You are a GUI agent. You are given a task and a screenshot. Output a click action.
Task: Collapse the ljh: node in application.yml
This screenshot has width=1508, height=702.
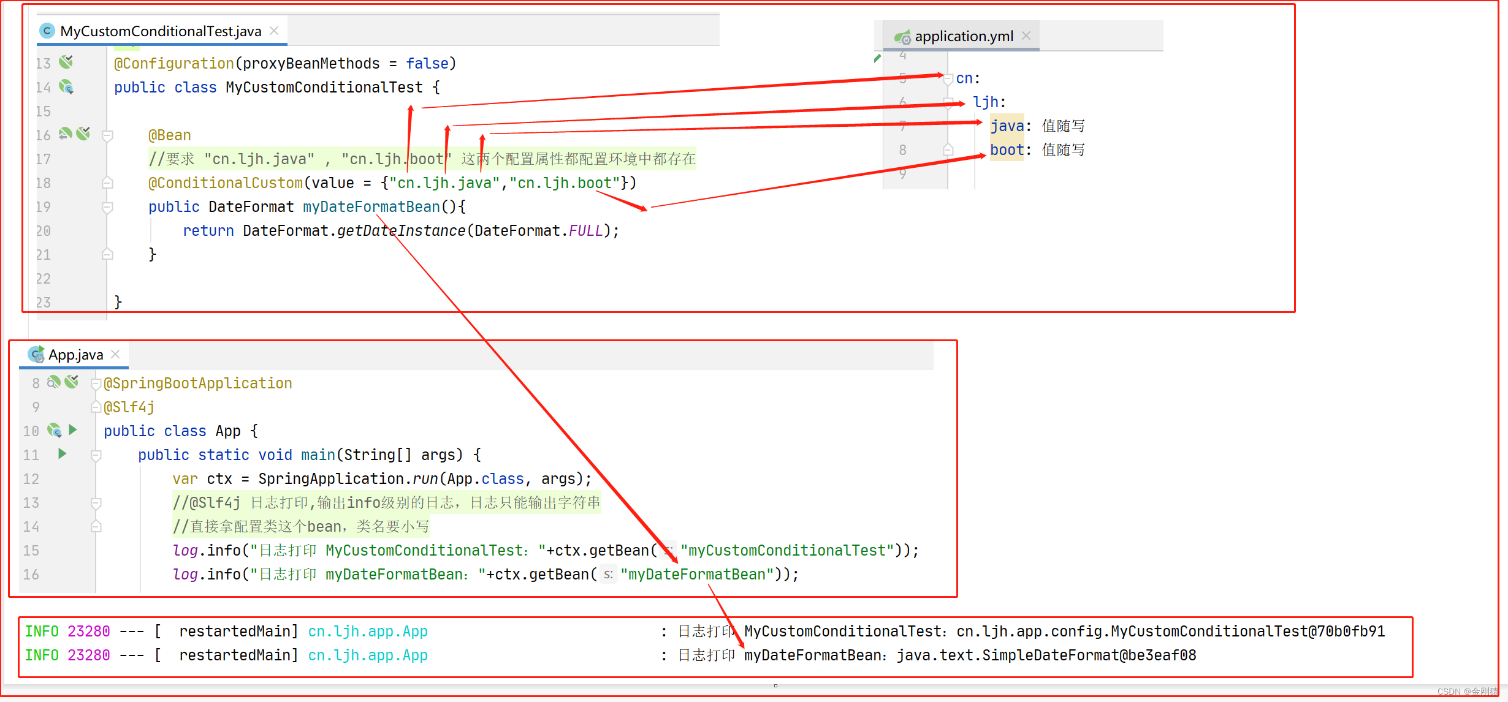click(948, 102)
